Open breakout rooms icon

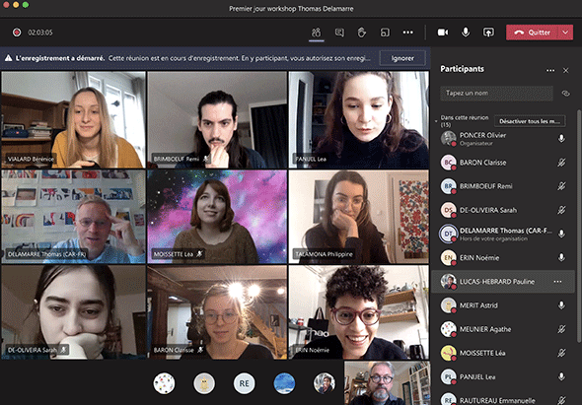[x=385, y=33]
